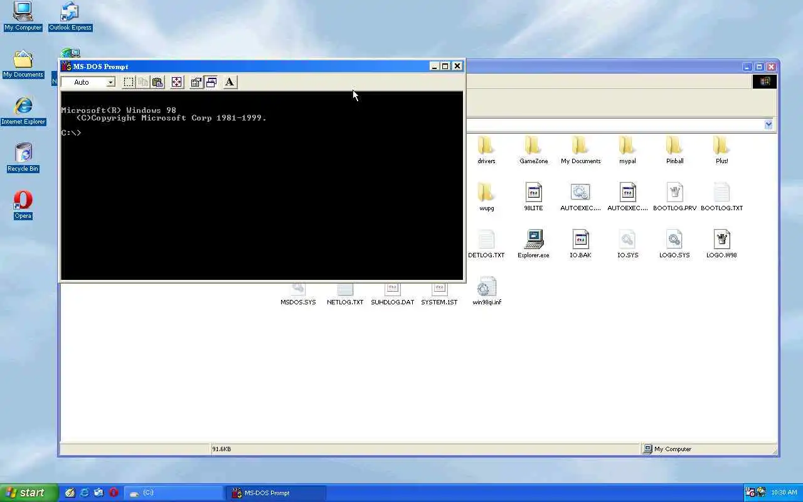803x502 pixels.
Task: Launch Outlook Express from Quick Launch
Action: 99,493
